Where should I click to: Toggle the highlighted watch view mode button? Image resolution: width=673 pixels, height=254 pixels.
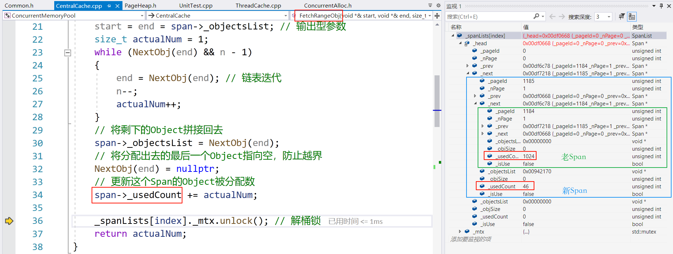(x=632, y=17)
